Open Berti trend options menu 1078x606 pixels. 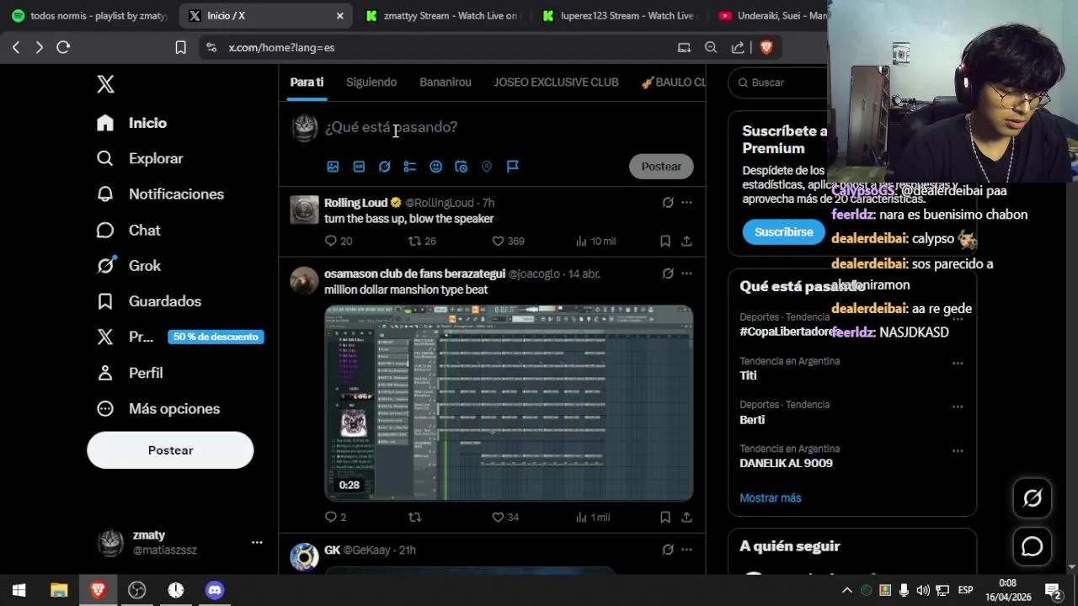958,407
